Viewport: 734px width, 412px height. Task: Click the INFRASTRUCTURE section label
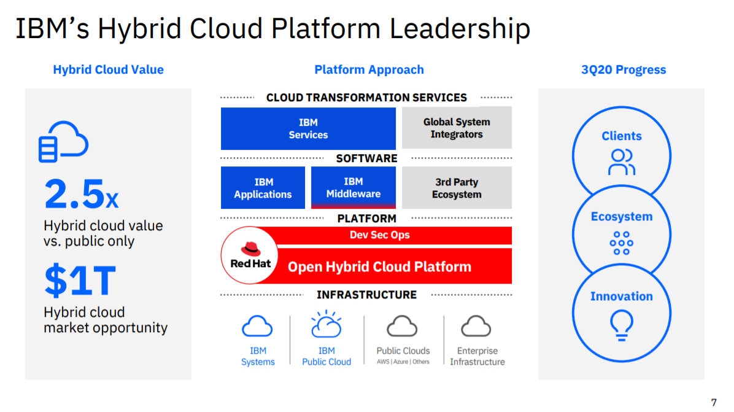[x=366, y=295]
